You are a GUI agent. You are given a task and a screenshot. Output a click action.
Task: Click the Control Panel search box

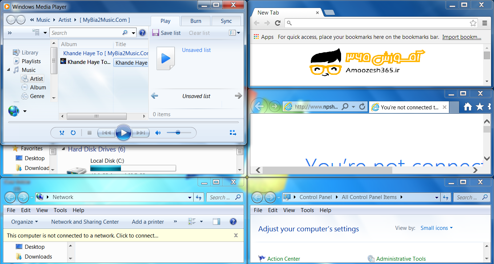471,197
